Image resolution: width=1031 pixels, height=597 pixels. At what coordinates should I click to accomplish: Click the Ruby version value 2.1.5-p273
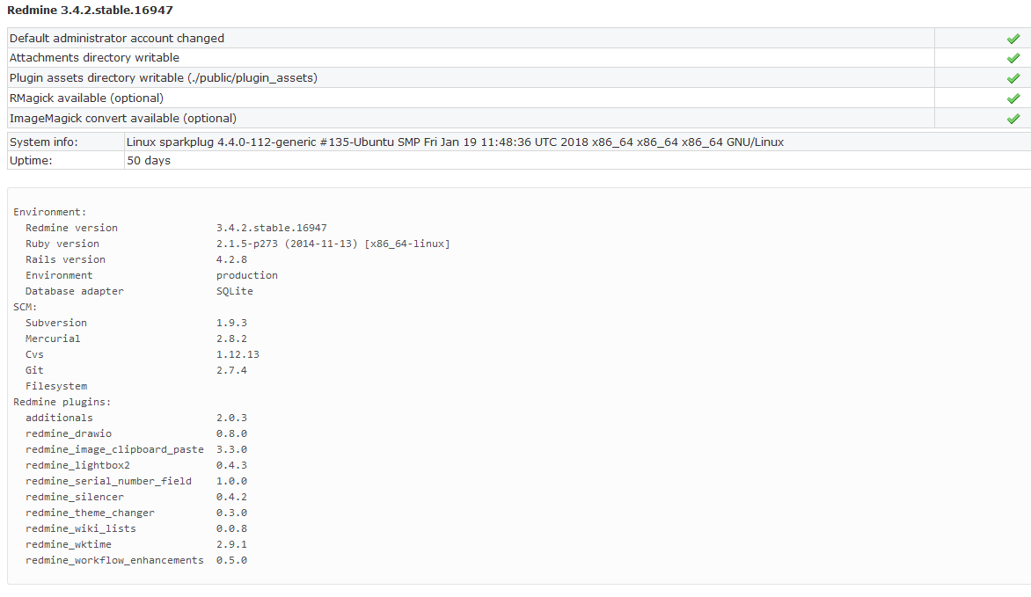pos(333,244)
